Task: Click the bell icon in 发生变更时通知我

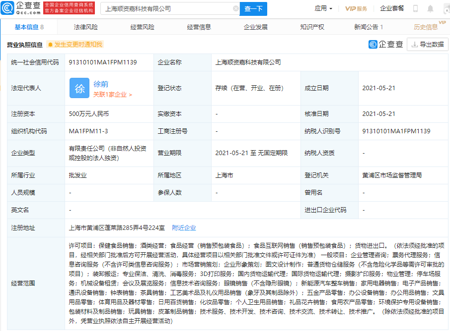Action: pyautogui.click(x=50, y=44)
